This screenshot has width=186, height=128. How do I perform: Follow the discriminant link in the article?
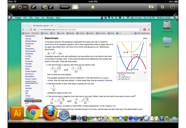click(x=49, y=44)
